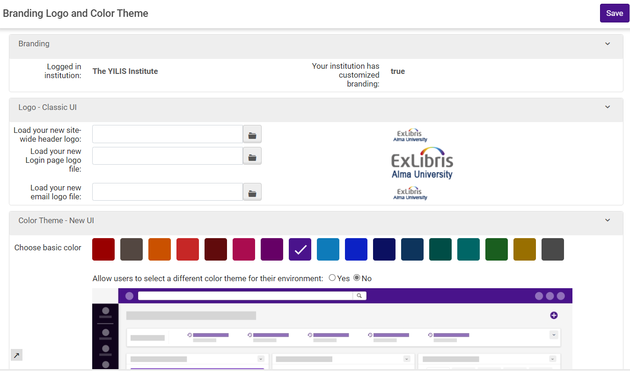Screen dimensions: 630x371
Task: Select the pink-magenta color swatch
Action: pos(244,249)
